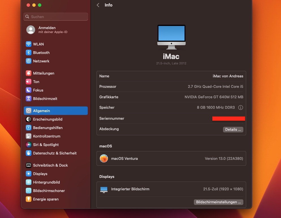Click the Kontrollzentrum switches icon
This screenshot has height=218, width=281.
coord(29,136)
